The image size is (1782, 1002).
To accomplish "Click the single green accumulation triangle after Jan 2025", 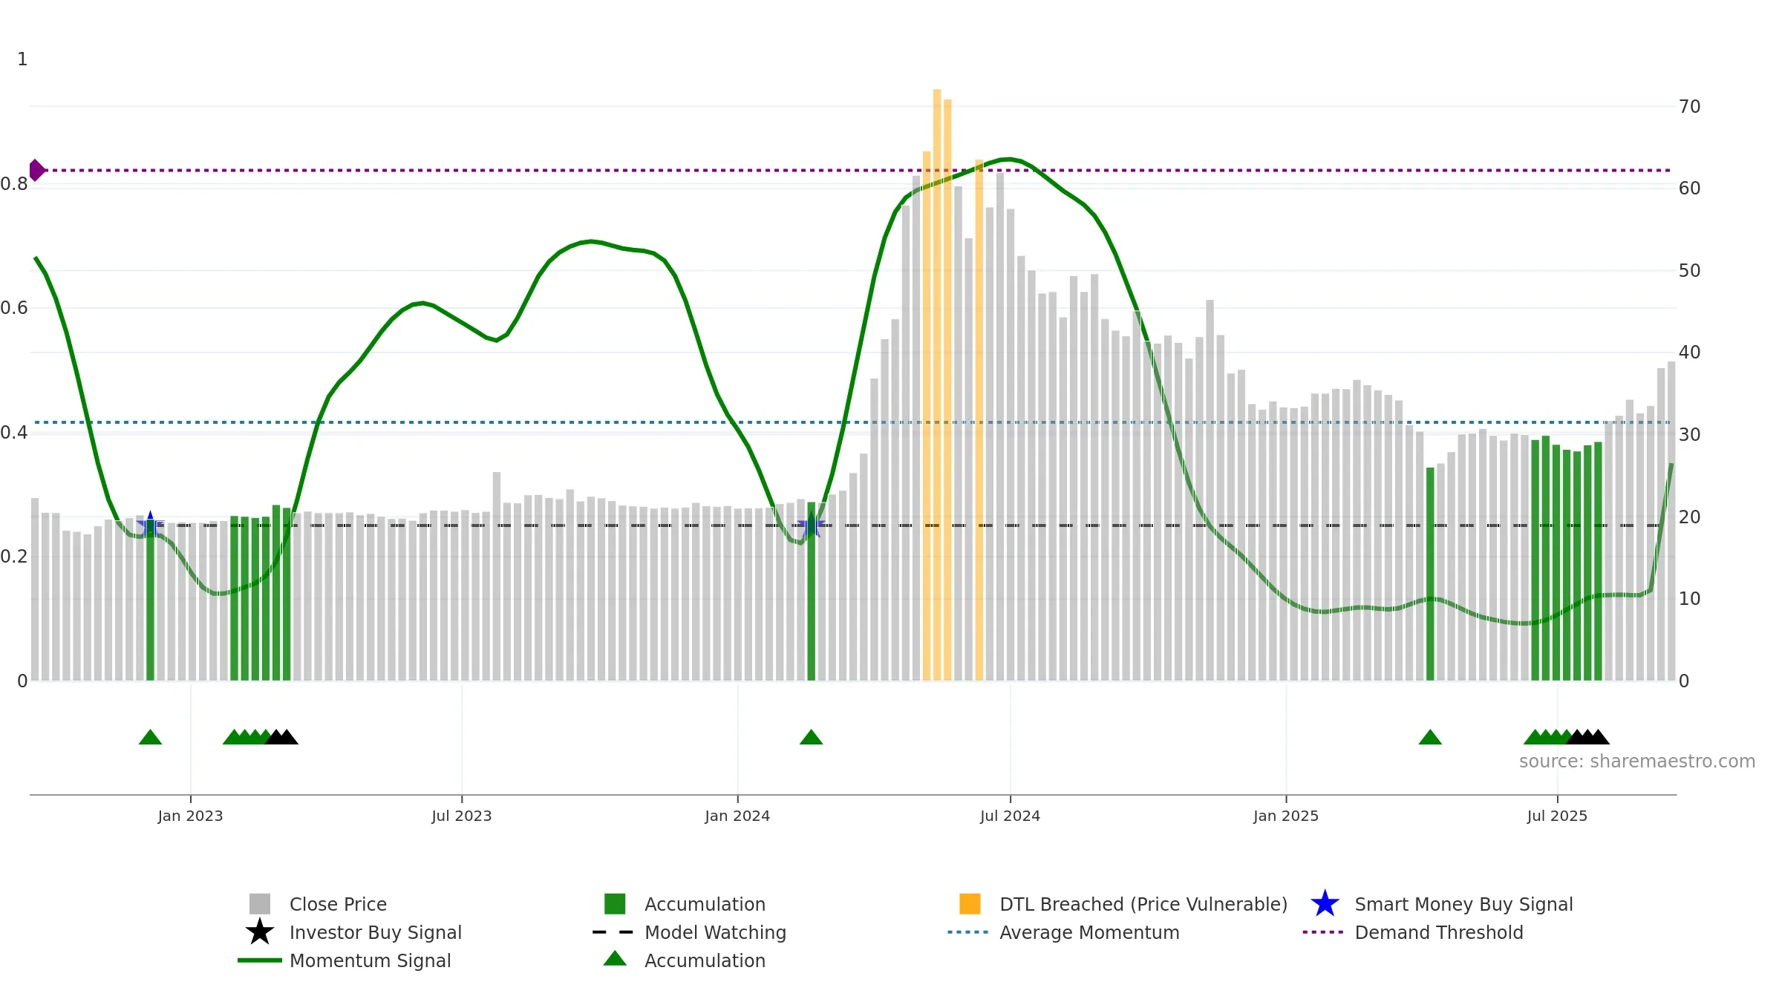I will (x=1430, y=737).
